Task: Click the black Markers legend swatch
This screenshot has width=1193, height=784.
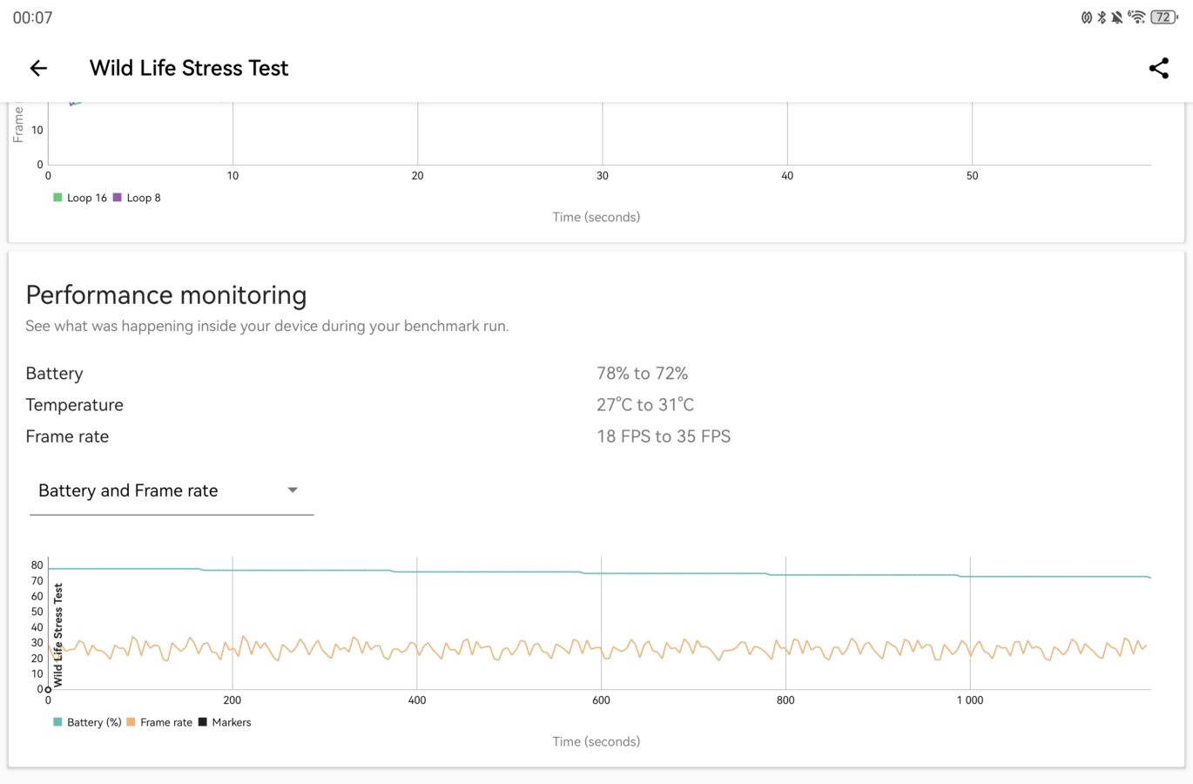Action: tap(203, 722)
